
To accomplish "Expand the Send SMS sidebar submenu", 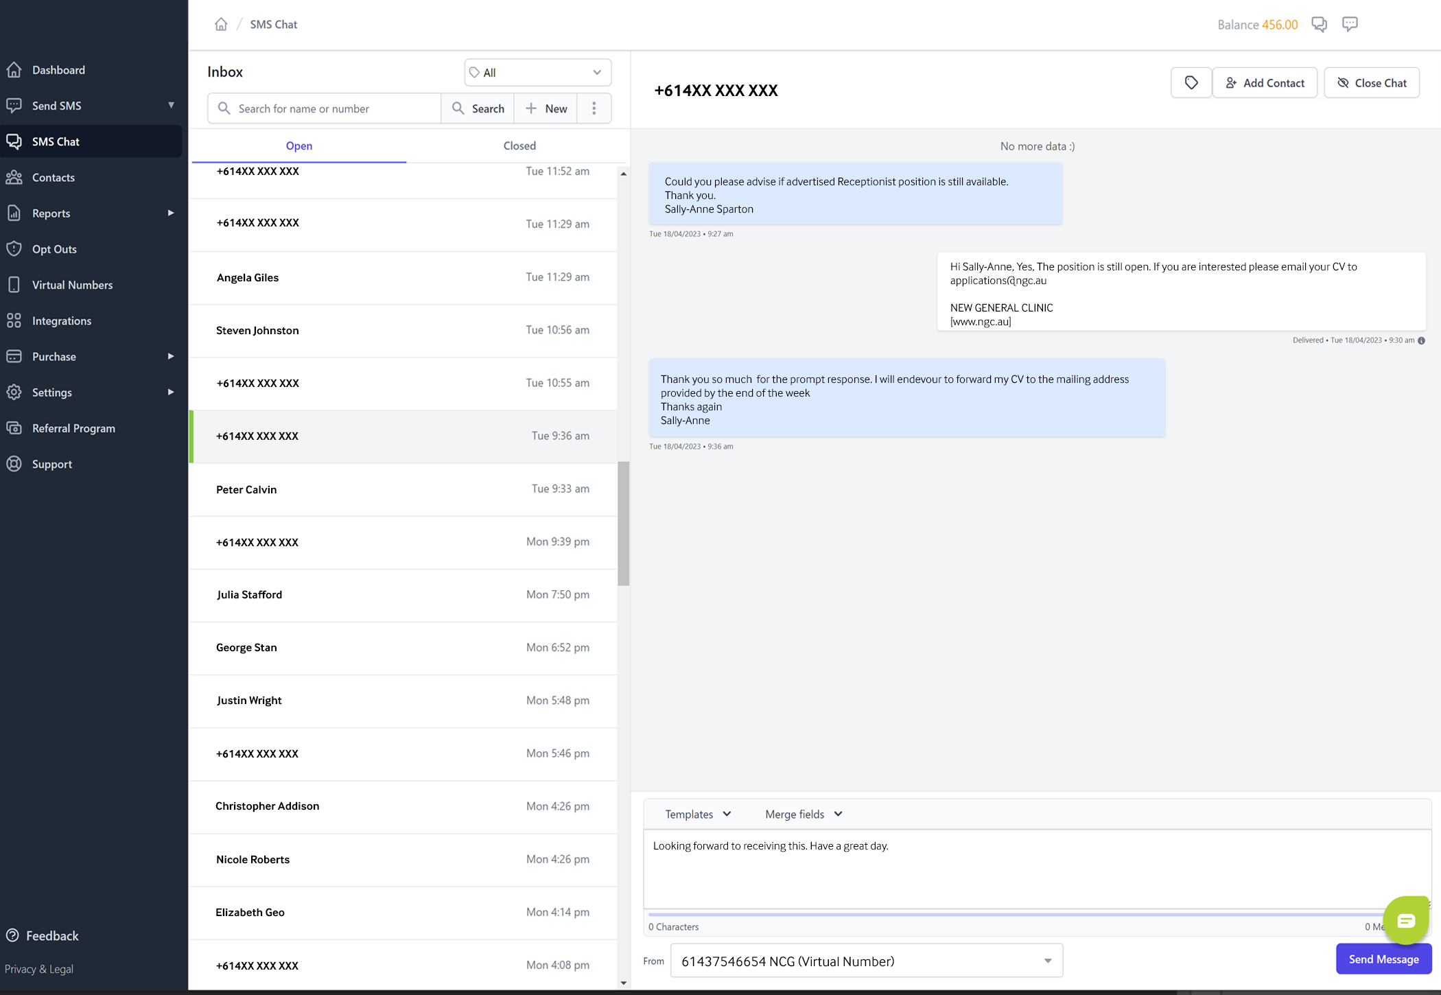I will pos(171,106).
